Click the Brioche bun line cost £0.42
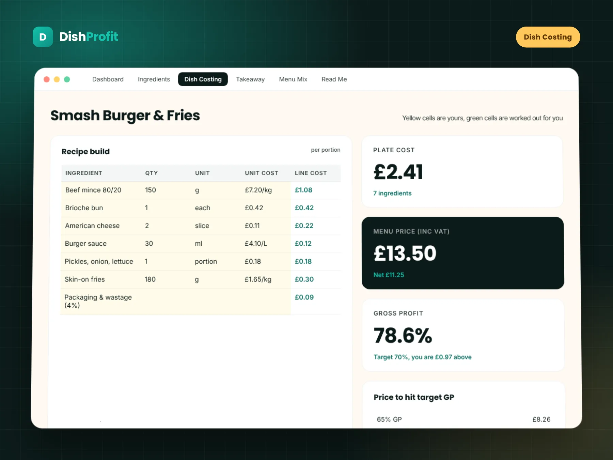 pyautogui.click(x=304, y=208)
